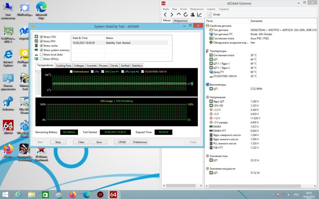Image resolution: width=319 pixels, height=199 pixels.
Task: Toggle the Motherboard temperature graph checkbox
Action: 71,72
